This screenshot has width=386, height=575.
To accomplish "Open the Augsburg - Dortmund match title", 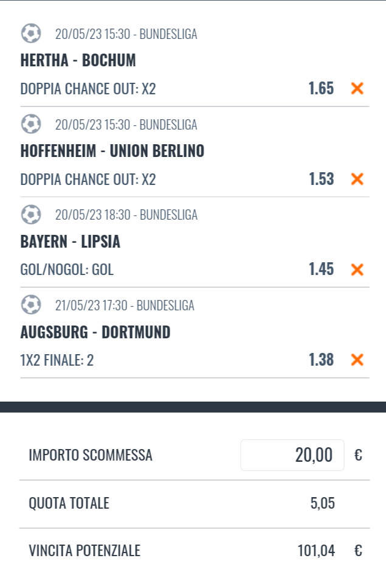I will [95, 332].
